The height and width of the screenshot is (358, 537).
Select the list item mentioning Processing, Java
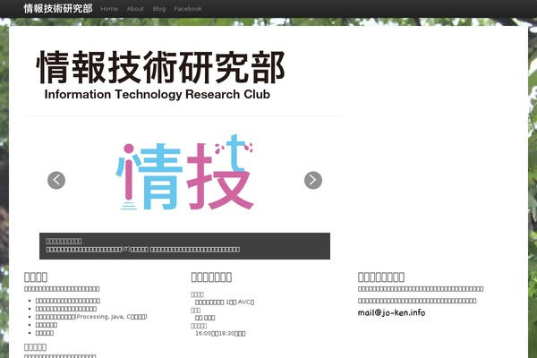click(91, 317)
